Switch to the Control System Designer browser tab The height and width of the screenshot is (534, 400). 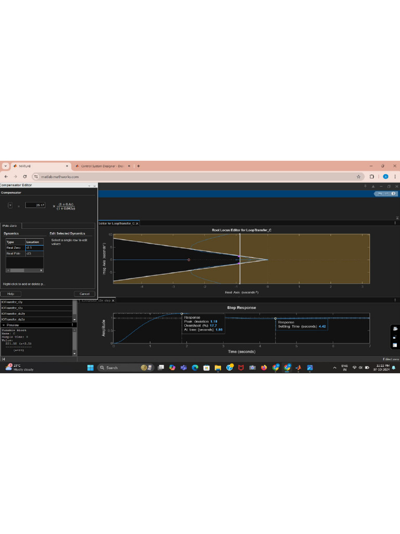click(x=103, y=166)
